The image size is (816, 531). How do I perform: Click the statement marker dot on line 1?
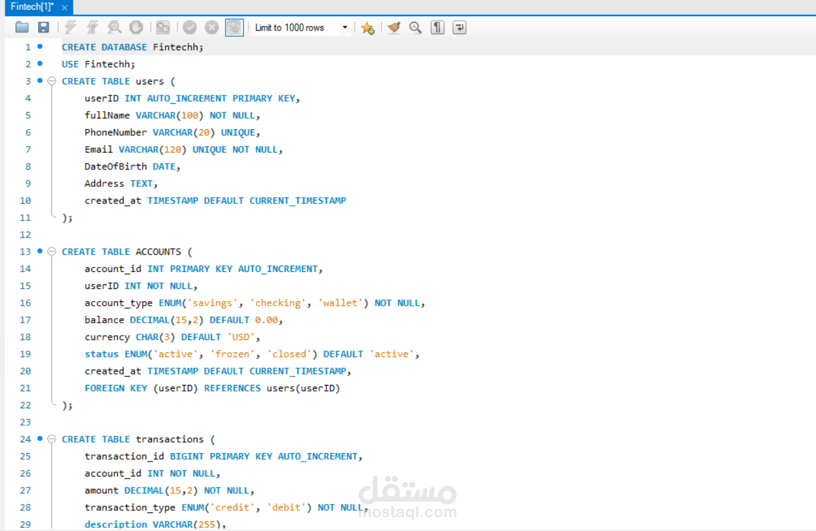40,47
